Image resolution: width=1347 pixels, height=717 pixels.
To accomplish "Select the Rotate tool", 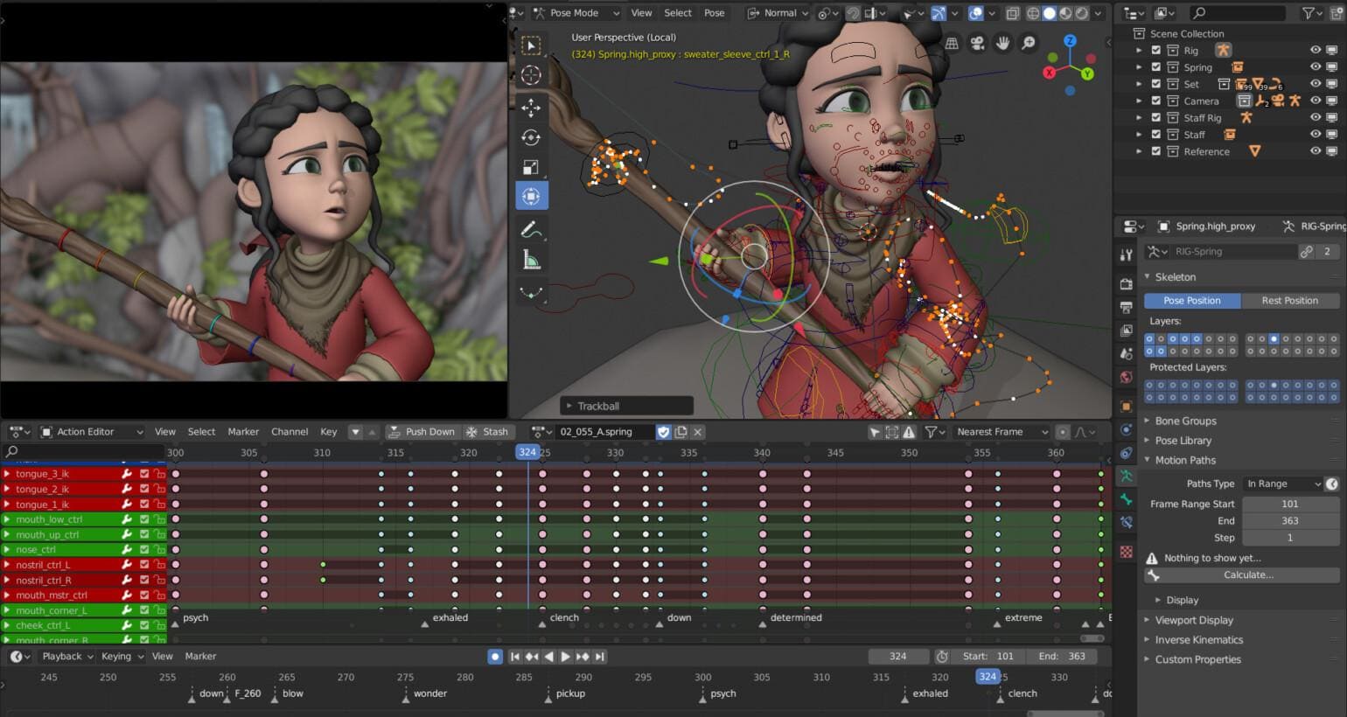I will click(532, 136).
